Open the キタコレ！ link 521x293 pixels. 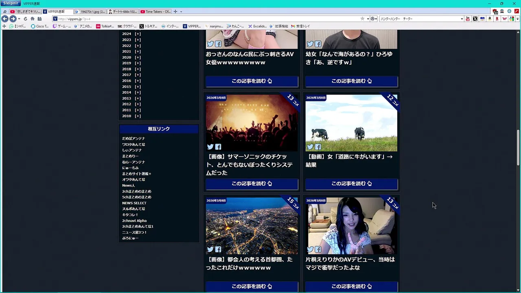130,214
